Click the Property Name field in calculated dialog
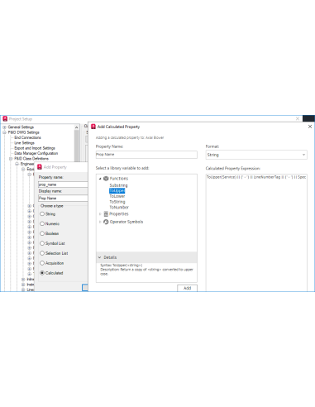The height and width of the screenshot is (407, 315). pos(146,155)
